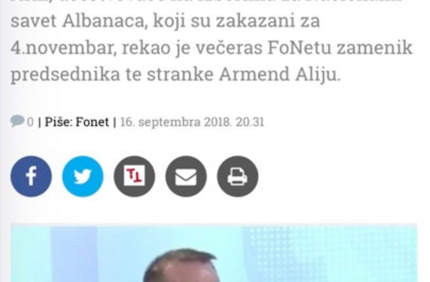Click the comment speech bubble icon
The height and width of the screenshot is (282, 430).
(x=17, y=121)
